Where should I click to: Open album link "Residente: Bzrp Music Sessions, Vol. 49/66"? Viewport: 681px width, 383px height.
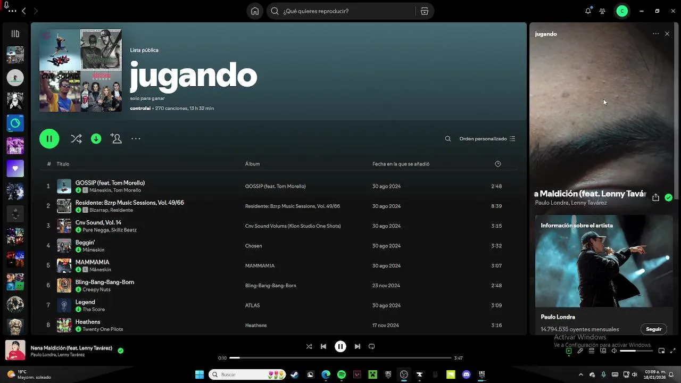tap(292, 206)
